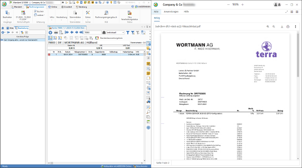The image size is (302, 168).
Task: Select the Akte menu in Company window
Action: [156, 12]
